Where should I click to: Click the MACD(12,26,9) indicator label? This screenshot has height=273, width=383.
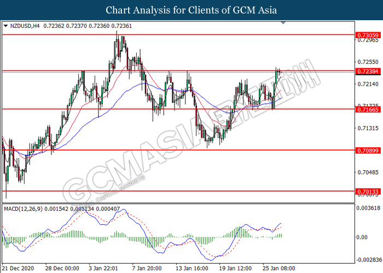click(x=21, y=209)
